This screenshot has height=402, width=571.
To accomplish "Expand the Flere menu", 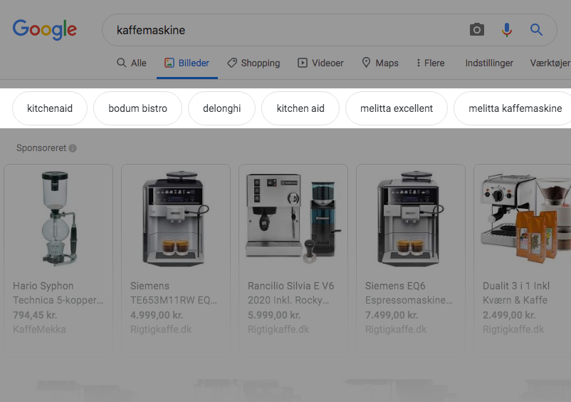I will tap(430, 63).
